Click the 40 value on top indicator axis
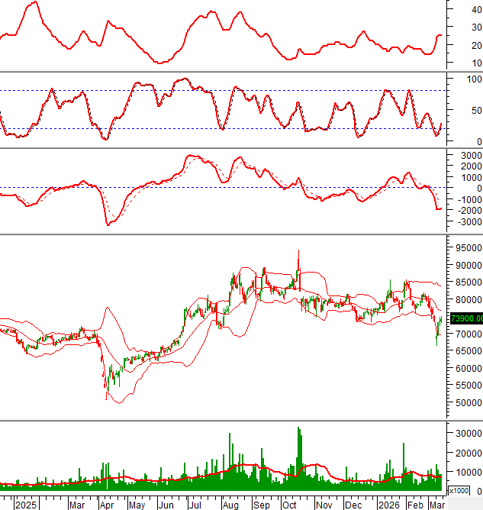The image size is (483, 510). pos(473,9)
